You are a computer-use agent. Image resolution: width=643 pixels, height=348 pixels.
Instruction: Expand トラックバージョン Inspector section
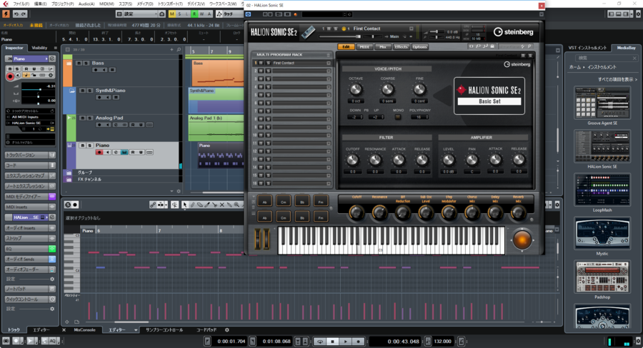pos(29,155)
